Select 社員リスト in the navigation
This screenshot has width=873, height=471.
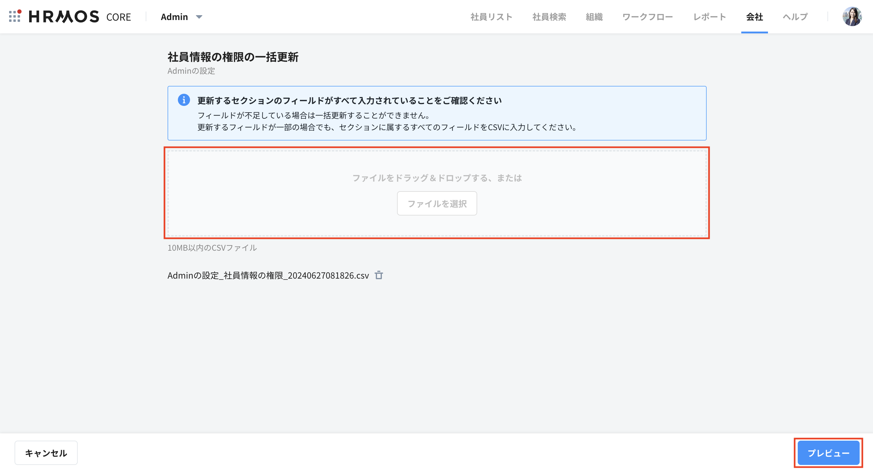pyautogui.click(x=492, y=17)
